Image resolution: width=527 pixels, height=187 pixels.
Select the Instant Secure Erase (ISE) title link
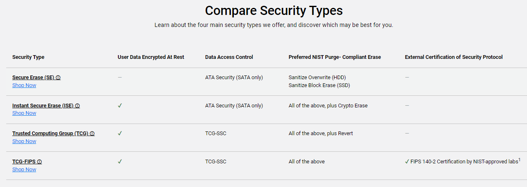(43, 106)
